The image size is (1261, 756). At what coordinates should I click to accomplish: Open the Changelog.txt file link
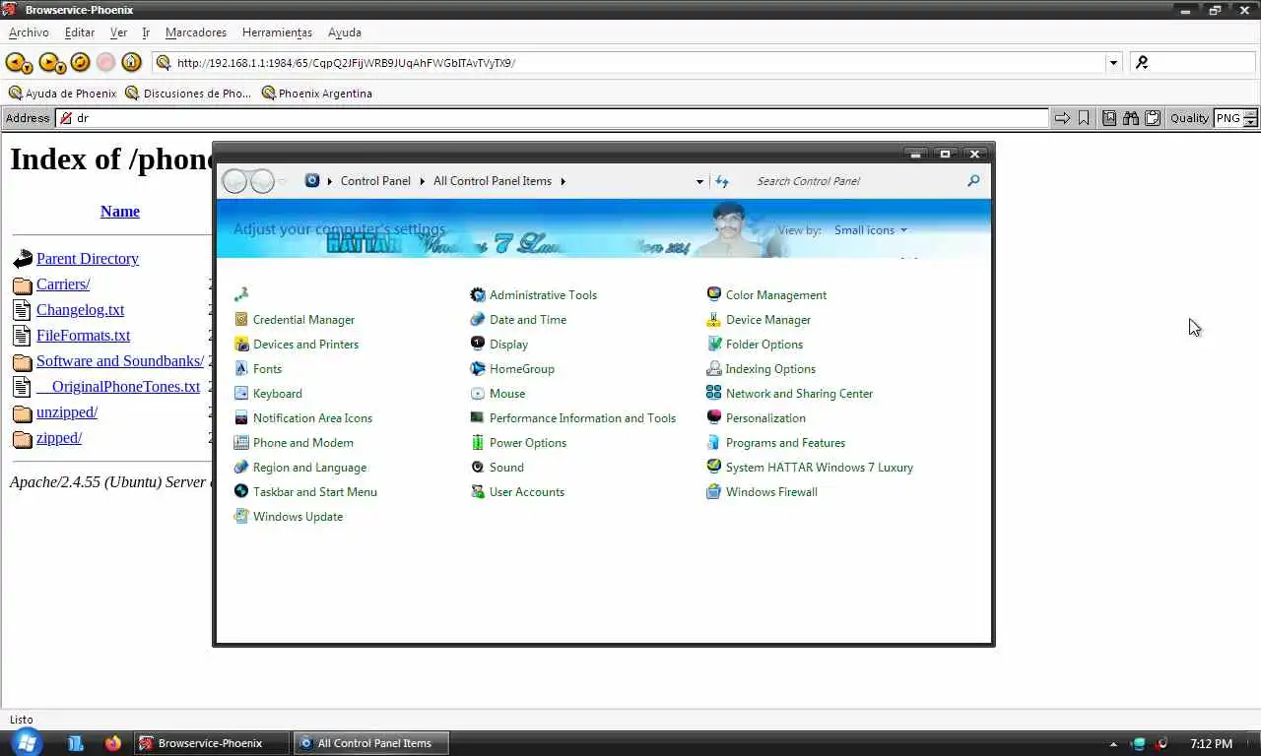tap(80, 310)
